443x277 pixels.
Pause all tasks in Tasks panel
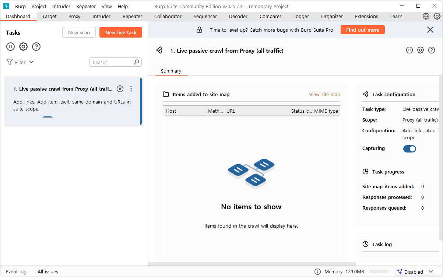10,47
